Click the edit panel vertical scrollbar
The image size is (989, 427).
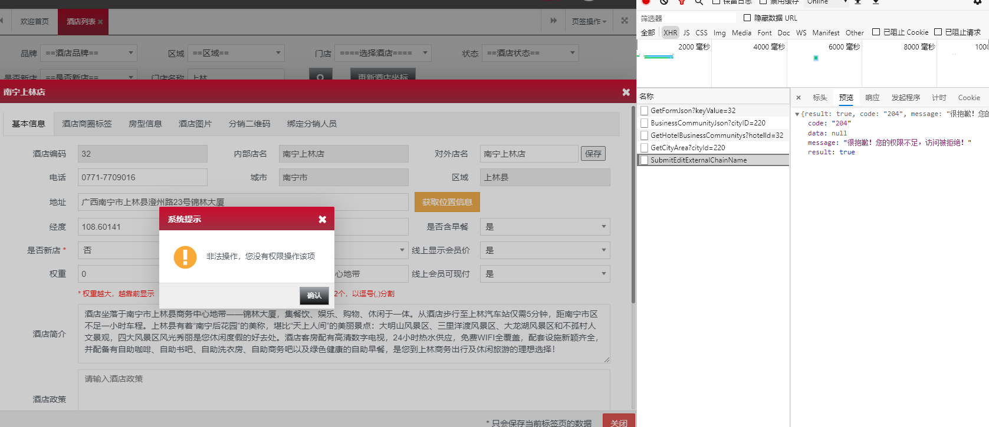pos(633,205)
